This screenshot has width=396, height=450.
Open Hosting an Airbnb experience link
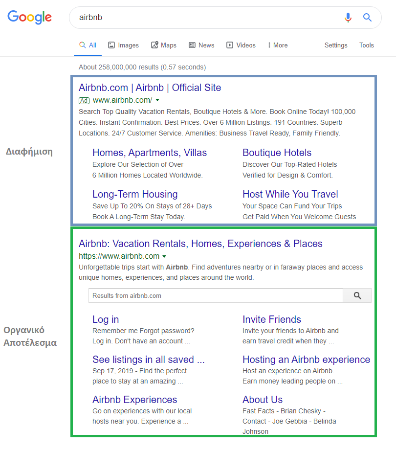pos(306,360)
